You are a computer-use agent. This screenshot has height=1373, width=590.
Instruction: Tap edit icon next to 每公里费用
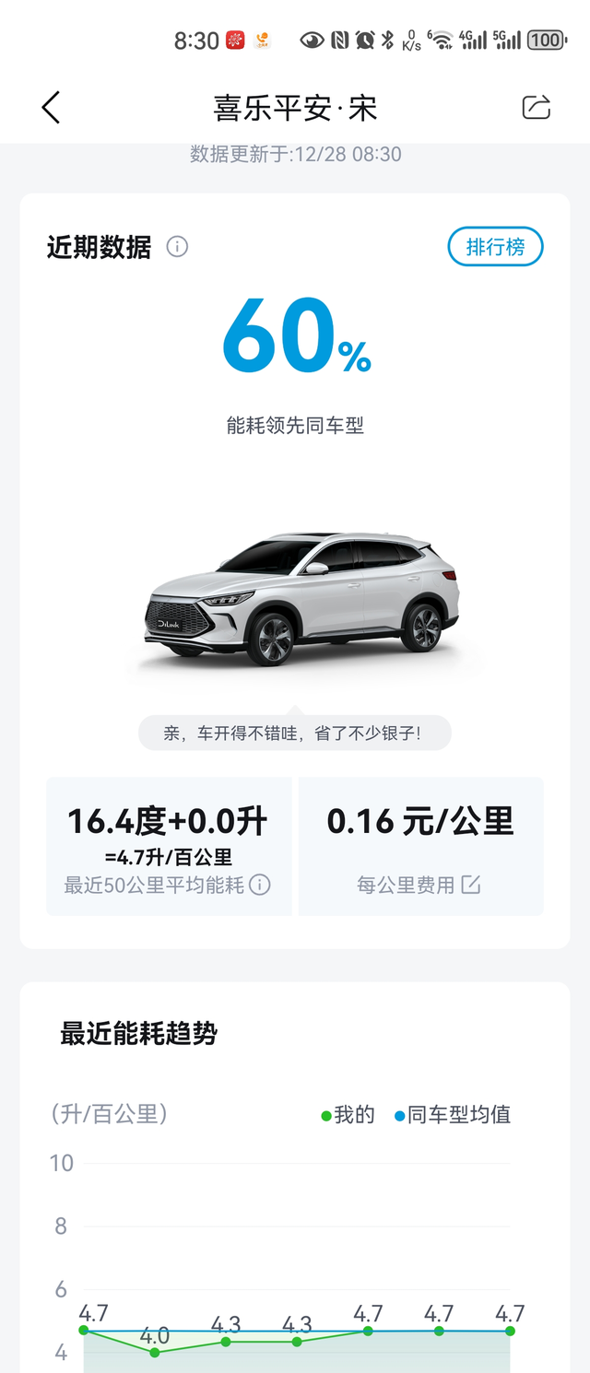point(471,885)
